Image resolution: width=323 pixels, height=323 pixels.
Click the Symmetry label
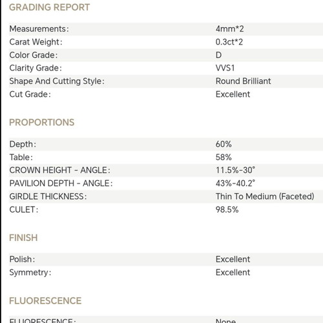pyautogui.click(x=30, y=273)
